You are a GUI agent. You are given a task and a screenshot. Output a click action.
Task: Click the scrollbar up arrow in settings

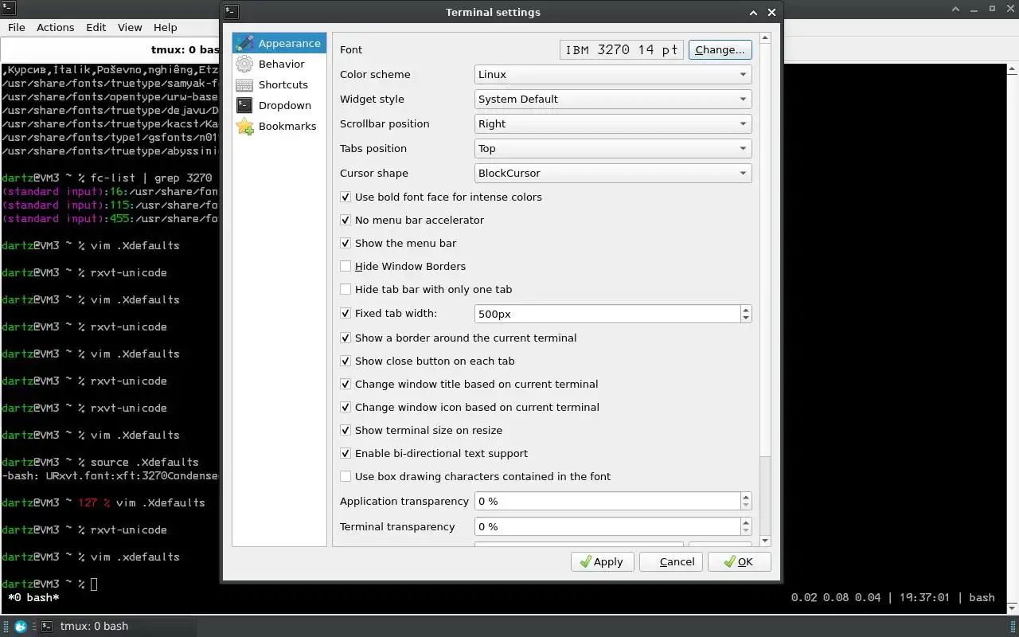[x=766, y=38]
